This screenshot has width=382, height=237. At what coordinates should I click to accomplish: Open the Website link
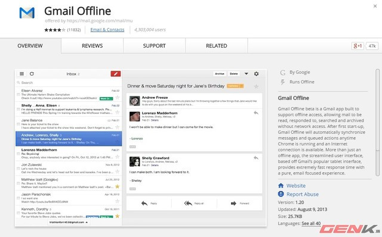coord(296,186)
